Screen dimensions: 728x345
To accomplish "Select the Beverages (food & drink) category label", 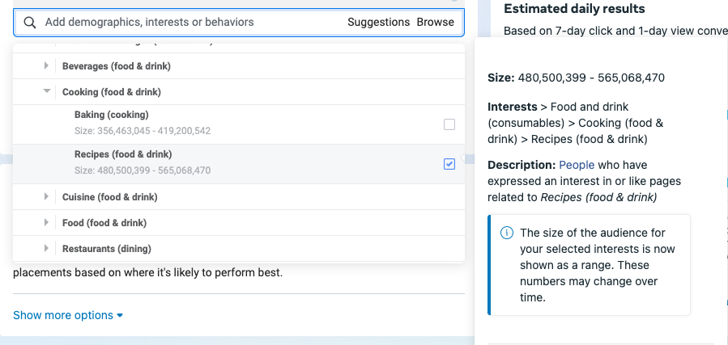I will 116,66.
